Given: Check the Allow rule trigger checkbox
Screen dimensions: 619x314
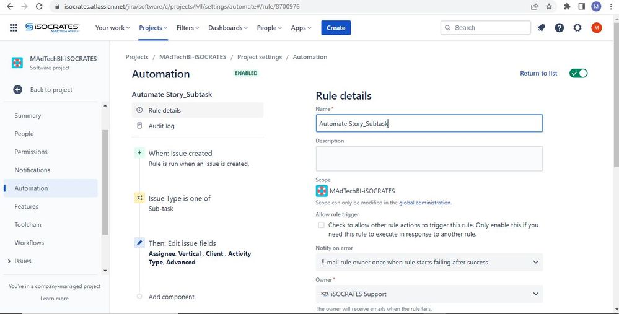Looking at the screenshot, I should pos(322,225).
